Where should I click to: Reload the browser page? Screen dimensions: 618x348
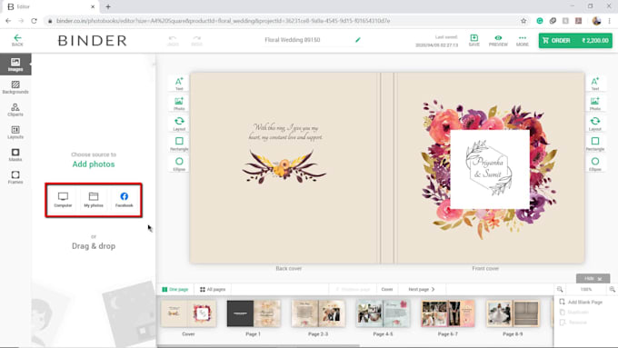(34, 21)
